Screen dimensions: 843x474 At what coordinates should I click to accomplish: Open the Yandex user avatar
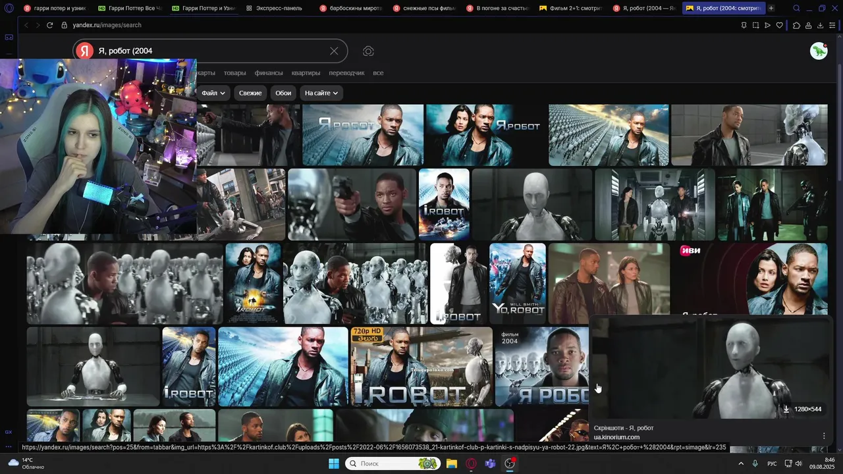pos(819,51)
